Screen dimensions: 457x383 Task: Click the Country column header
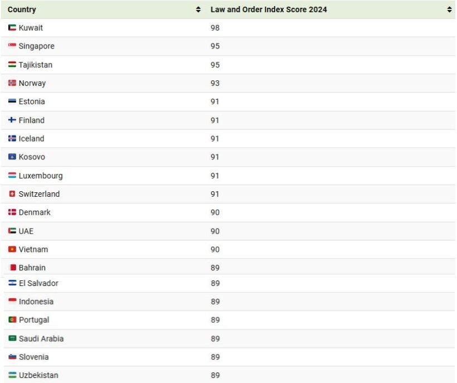click(22, 10)
